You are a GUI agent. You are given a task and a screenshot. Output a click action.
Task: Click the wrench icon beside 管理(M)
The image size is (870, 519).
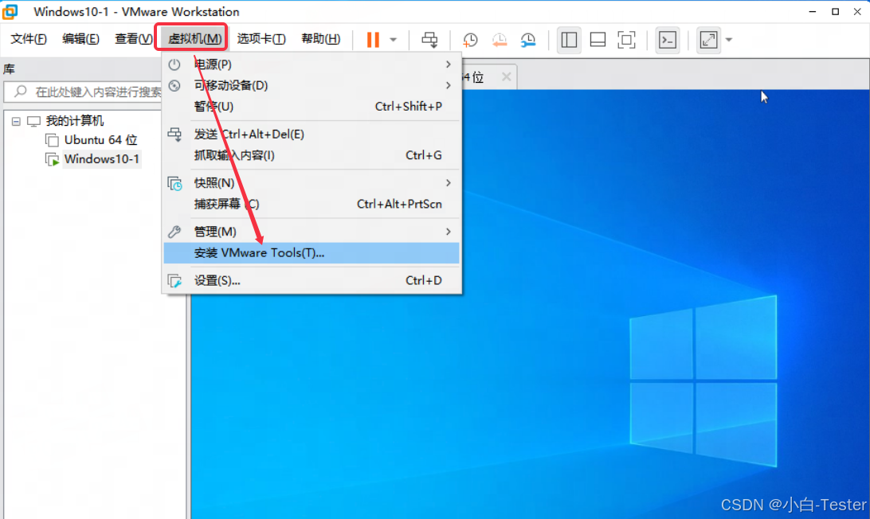point(174,232)
